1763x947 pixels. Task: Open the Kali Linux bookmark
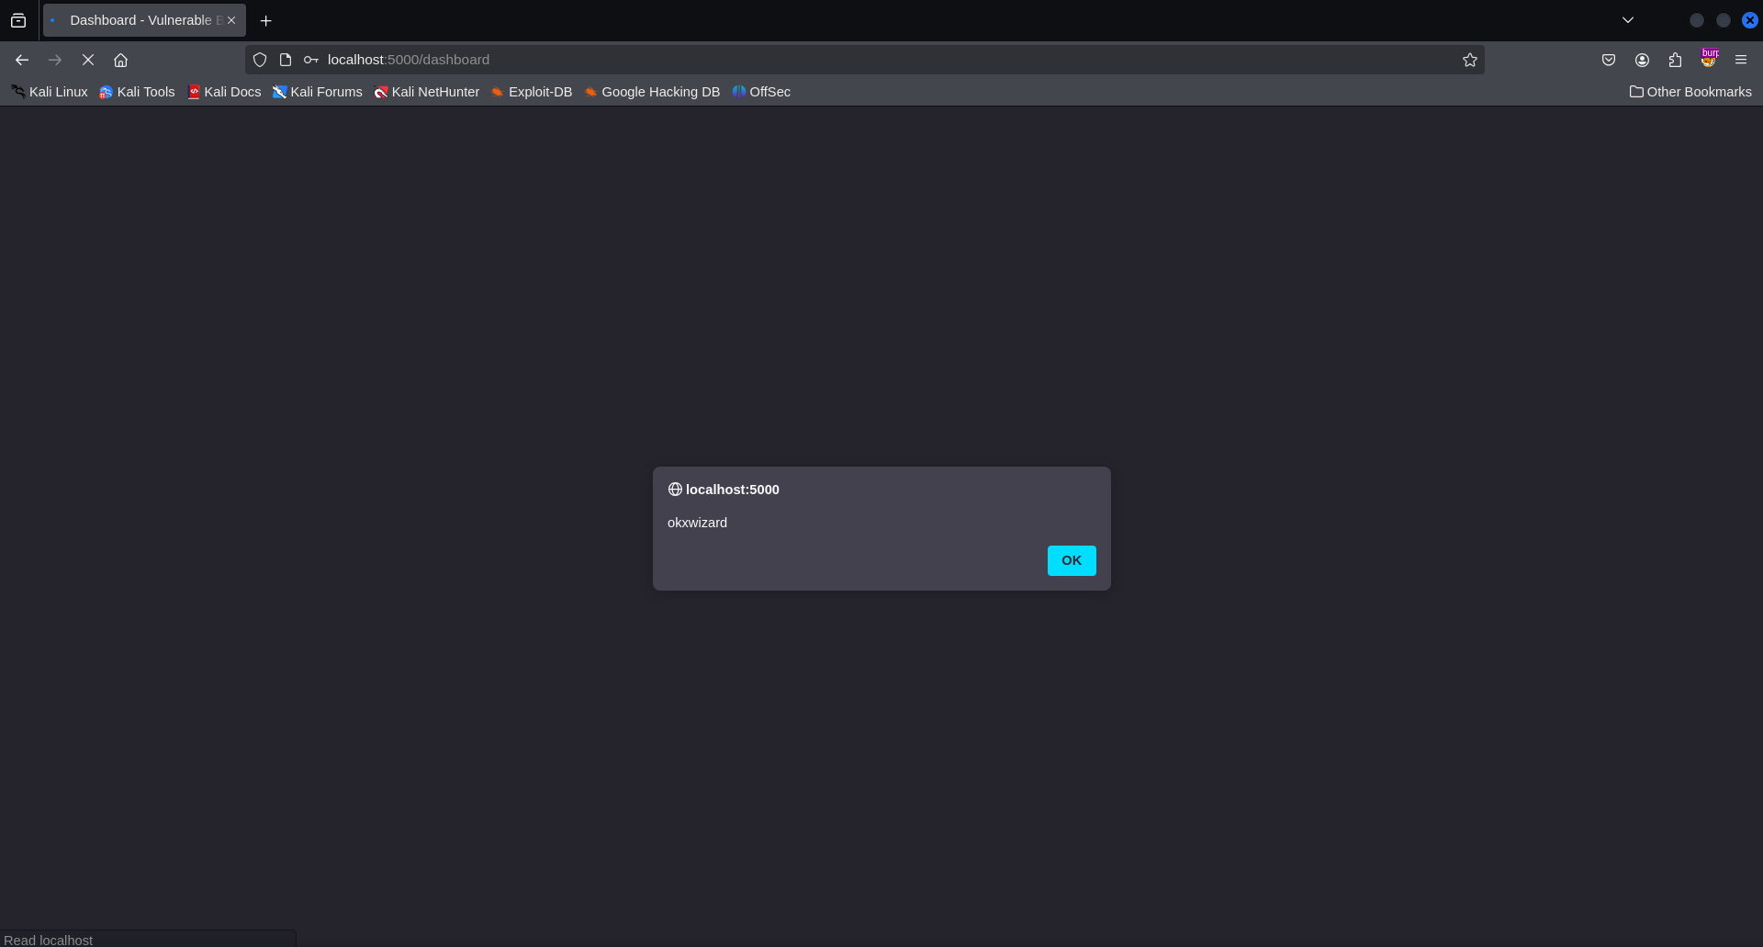click(50, 92)
